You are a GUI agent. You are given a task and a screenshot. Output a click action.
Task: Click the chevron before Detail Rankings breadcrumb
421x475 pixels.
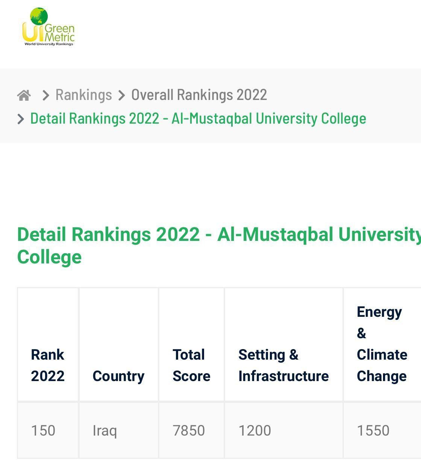coord(21,119)
